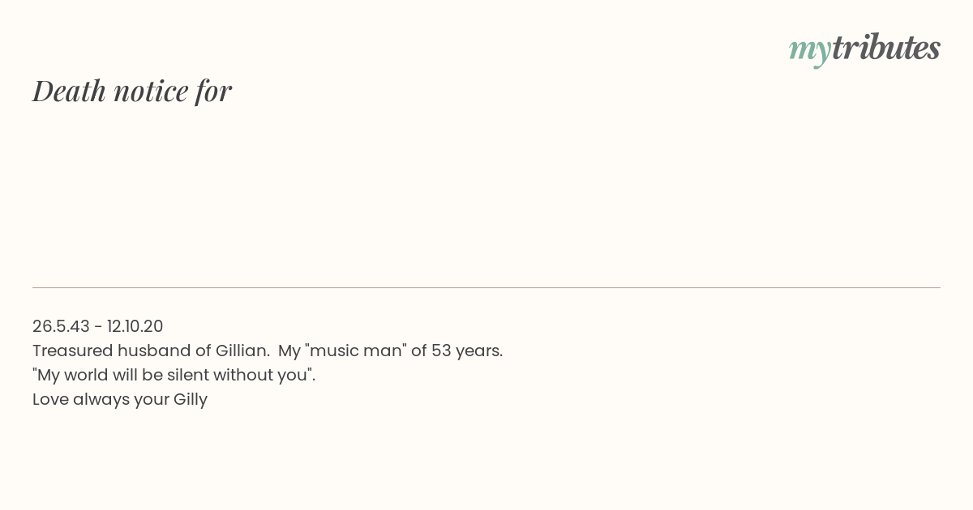Click the name "Gilly" at the end

click(191, 400)
